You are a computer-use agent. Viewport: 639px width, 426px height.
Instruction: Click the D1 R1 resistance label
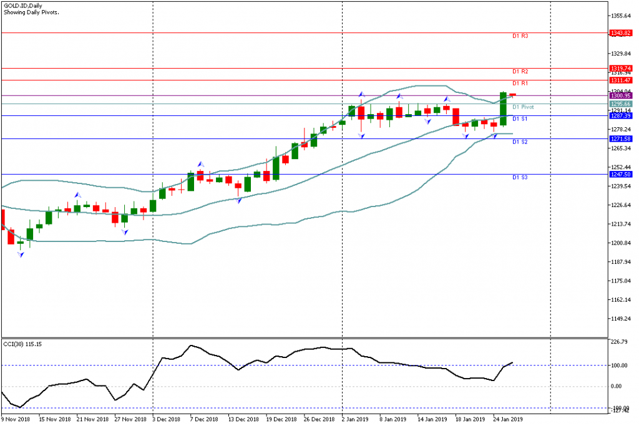(520, 84)
